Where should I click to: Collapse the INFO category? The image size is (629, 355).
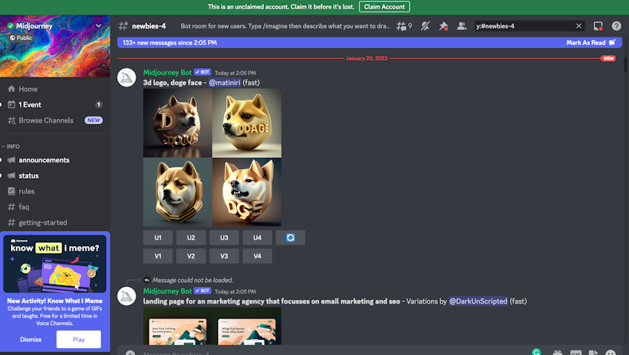[11, 146]
